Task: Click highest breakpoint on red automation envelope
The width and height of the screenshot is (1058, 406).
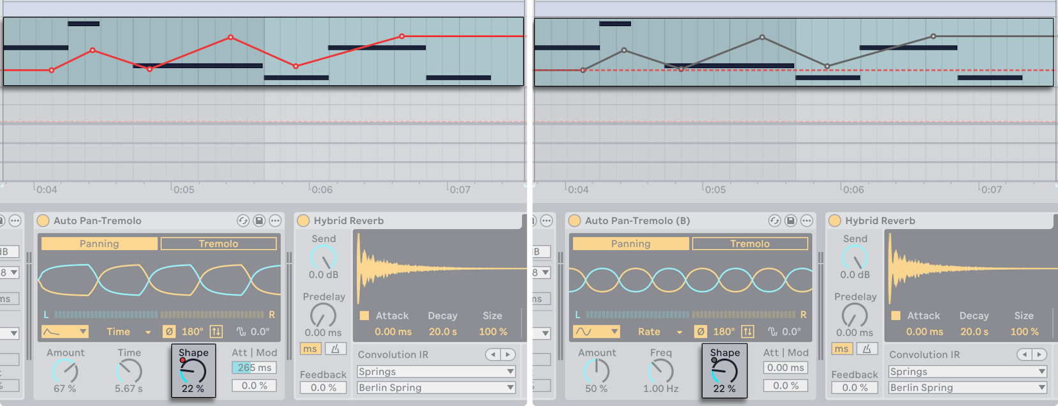Action: 402,36
